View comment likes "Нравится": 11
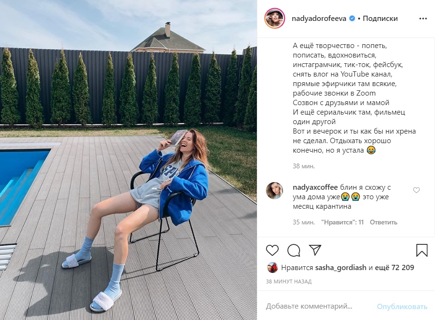The image size is (435, 320). [x=342, y=222]
